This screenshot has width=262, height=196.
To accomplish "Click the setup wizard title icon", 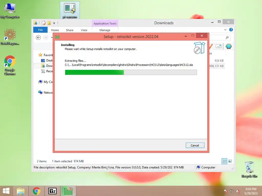I will (x=57, y=37).
